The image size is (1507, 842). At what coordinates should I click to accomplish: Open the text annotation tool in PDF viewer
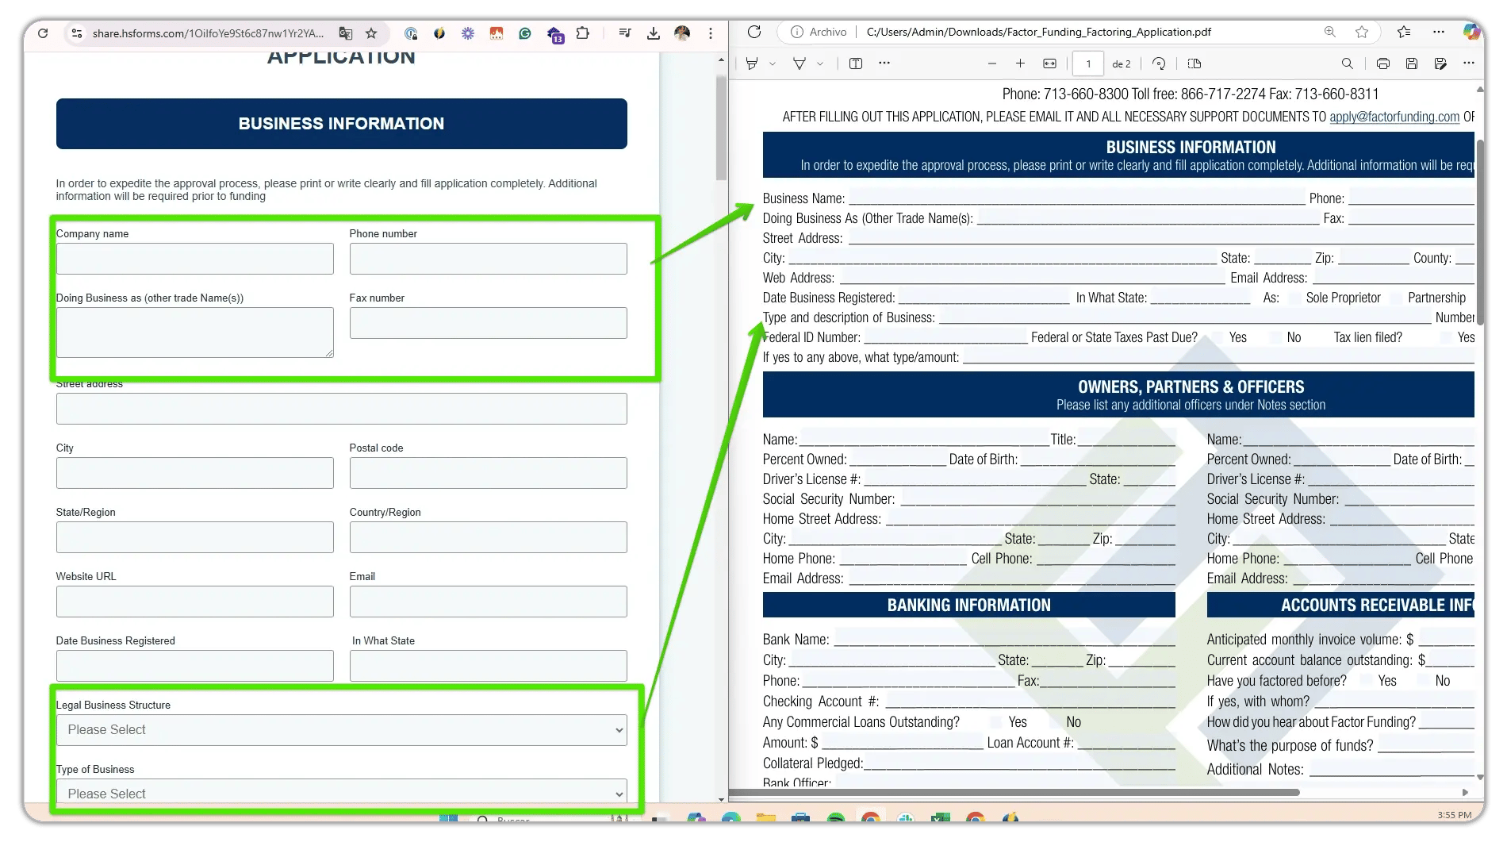click(x=855, y=63)
